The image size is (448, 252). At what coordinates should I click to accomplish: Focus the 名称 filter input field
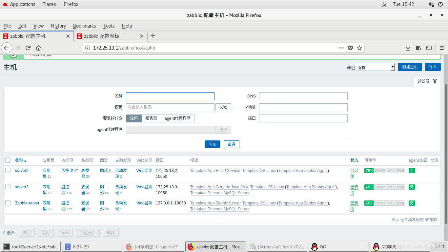170,96
